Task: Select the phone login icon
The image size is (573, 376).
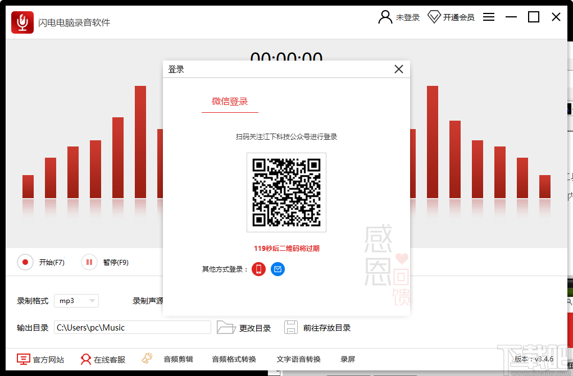Action: [258, 269]
